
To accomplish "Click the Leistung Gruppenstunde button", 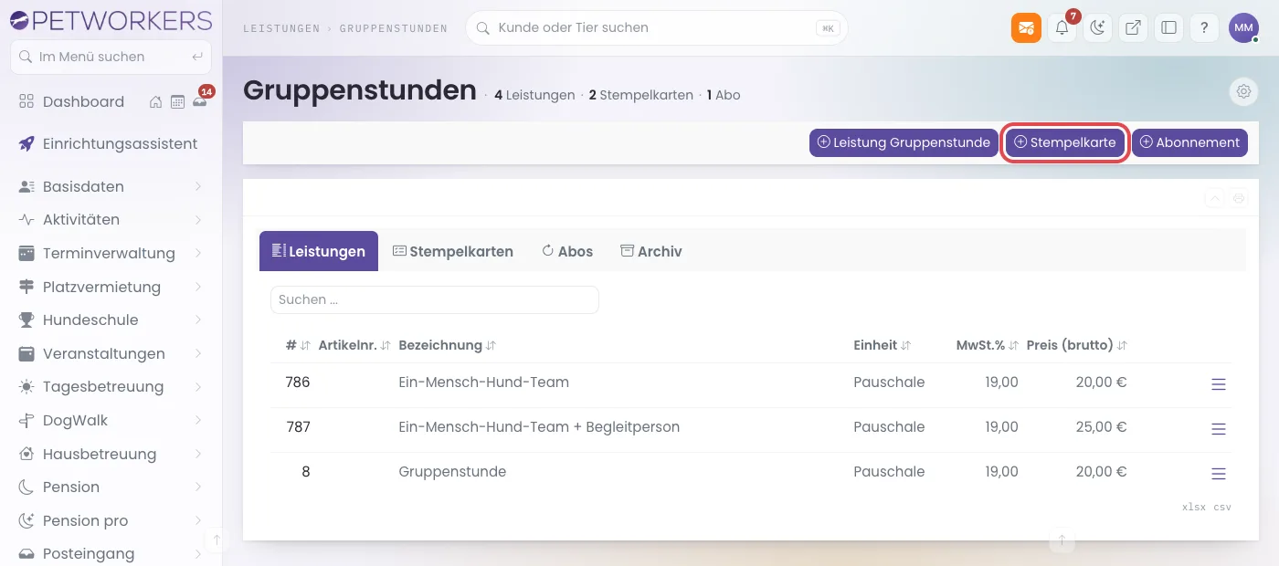I will point(904,142).
